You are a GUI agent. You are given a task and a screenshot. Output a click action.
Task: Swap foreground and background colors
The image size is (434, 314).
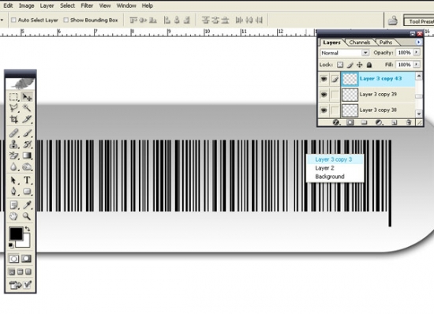[28, 229]
